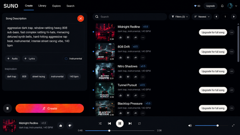Open the Explore tab
The width and height of the screenshot is (240, 135).
tap(57, 6)
